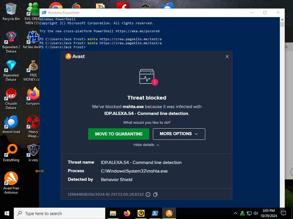
Task: Click the taskbar search box
Action: coord(60,213)
